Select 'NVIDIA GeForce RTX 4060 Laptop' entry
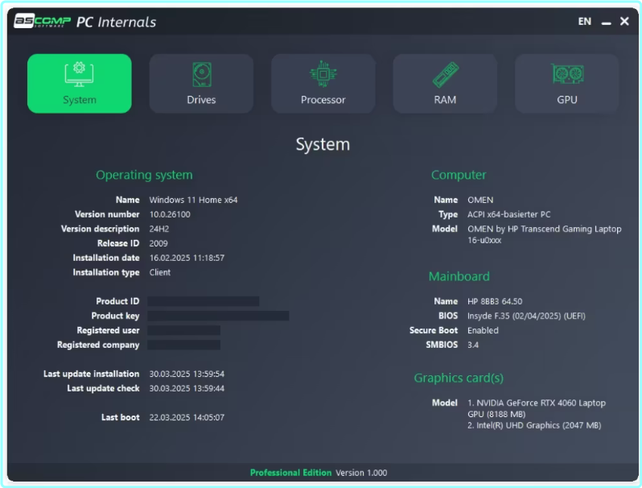Viewport: 642px width, 488px height. coord(541,403)
